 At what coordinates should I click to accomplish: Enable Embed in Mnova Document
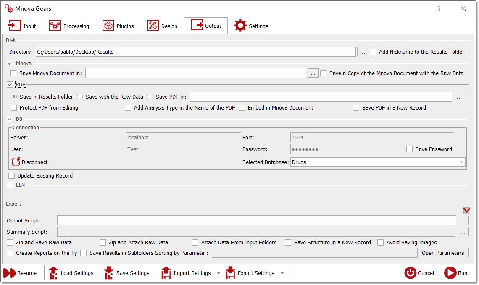[242, 108]
